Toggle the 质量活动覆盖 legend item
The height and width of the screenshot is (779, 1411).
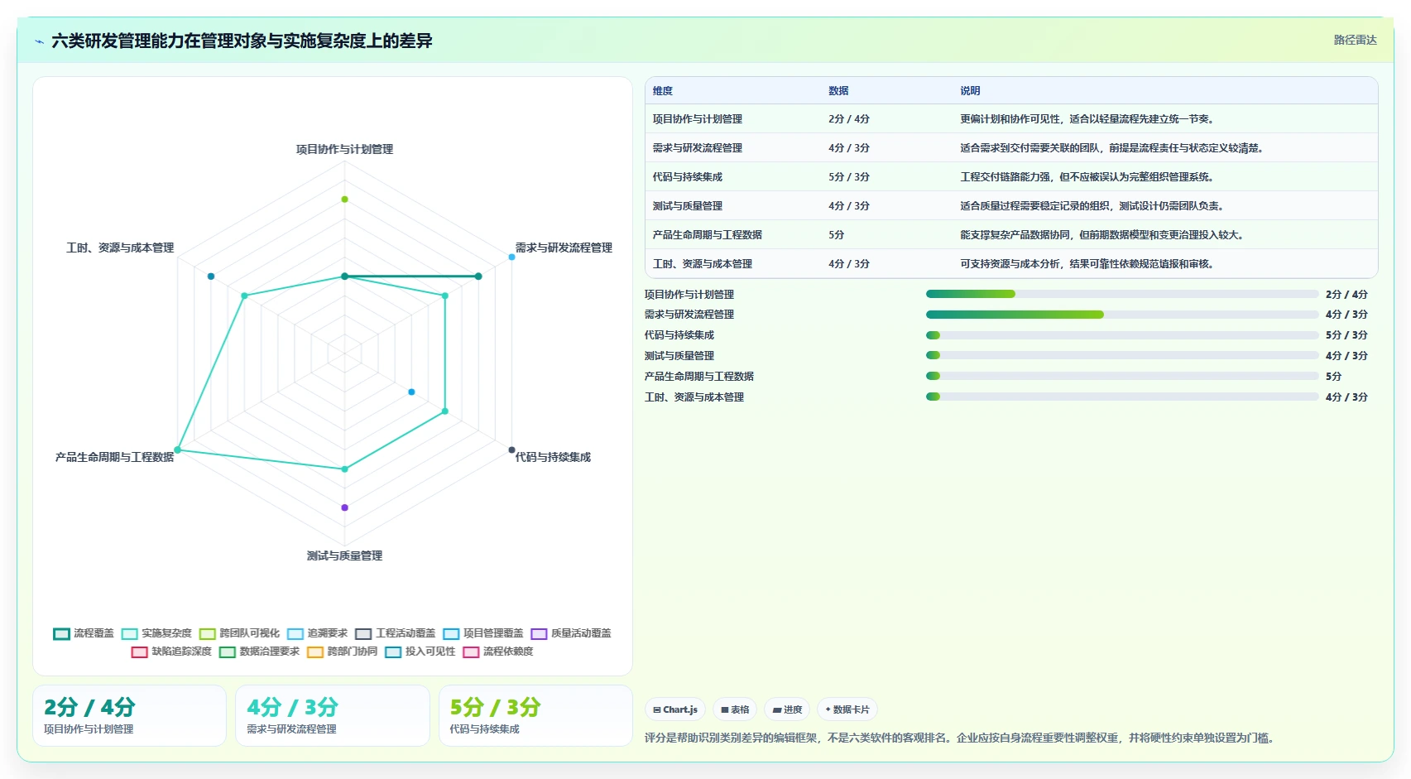pyautogui.click(x=571, y=633)
